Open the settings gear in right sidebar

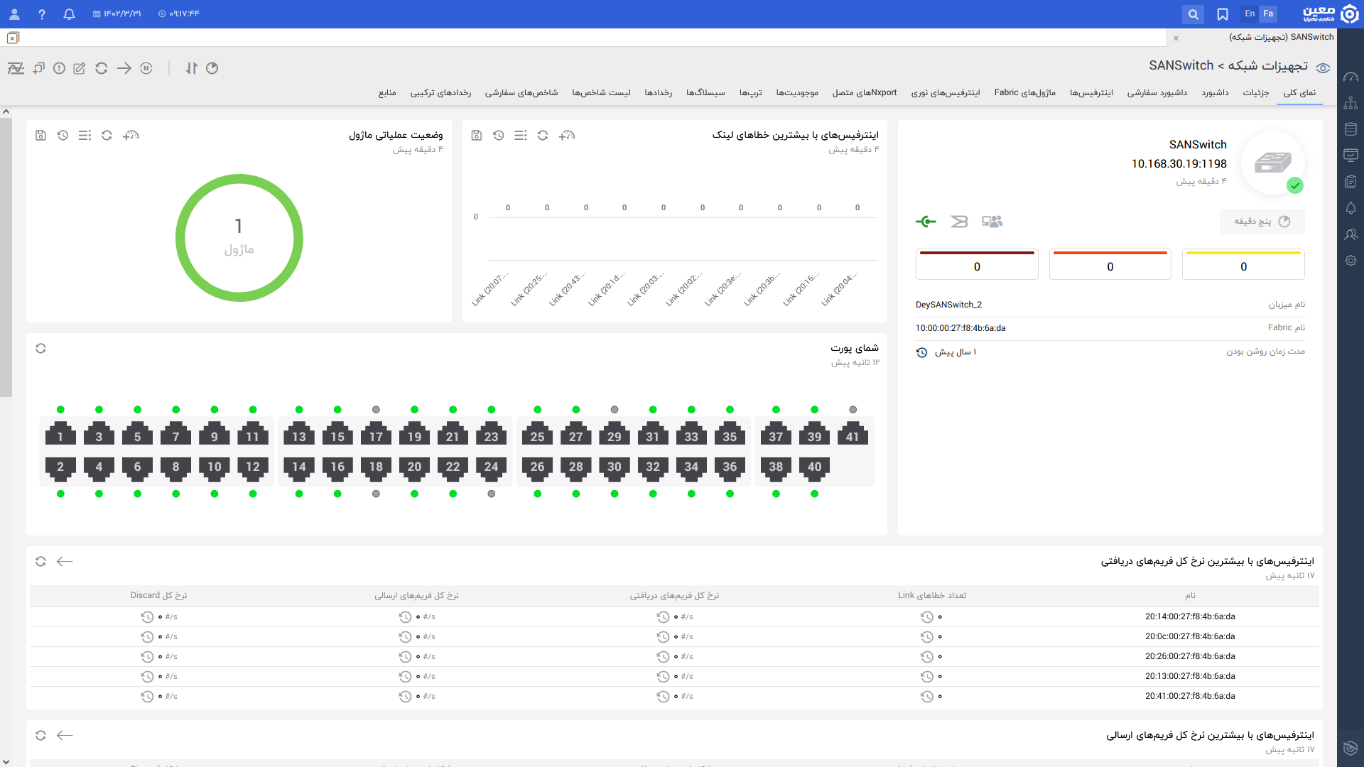pos(1351,261)
